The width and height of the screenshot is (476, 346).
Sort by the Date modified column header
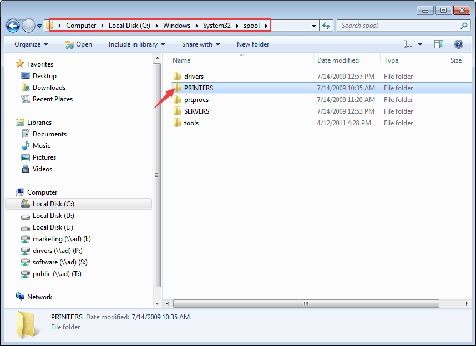[x=338, y=60]
